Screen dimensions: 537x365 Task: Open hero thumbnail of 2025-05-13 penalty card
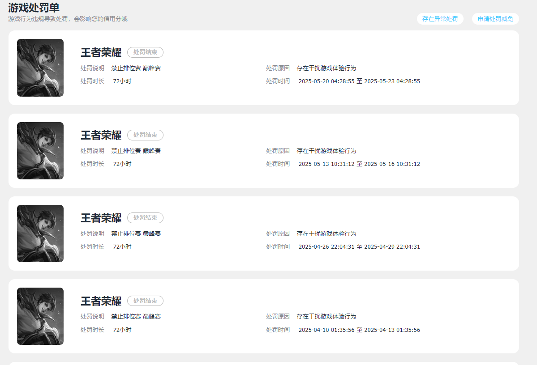point(40,150)
